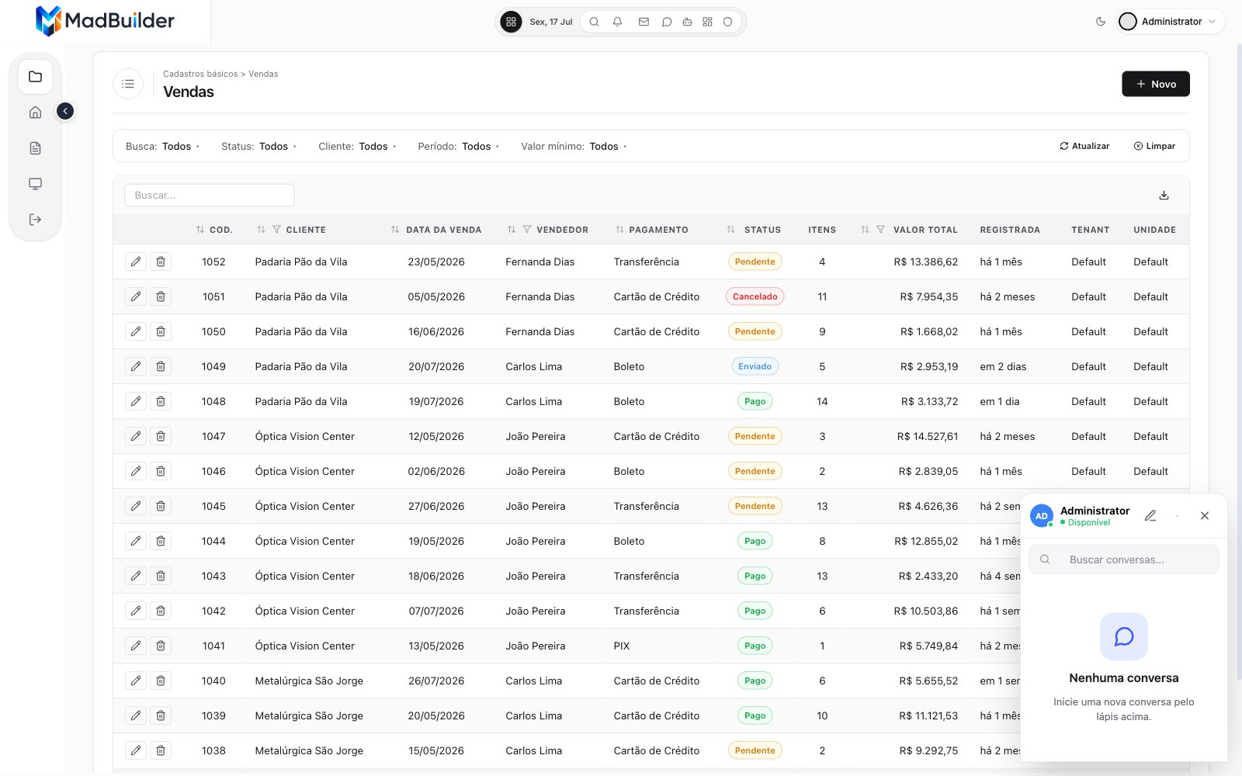
Task: Open the Cliente filter dropdown
Action: point(357,146)
